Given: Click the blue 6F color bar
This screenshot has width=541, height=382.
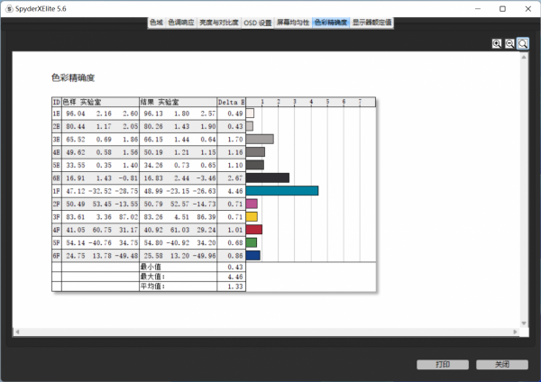Looking at the screenshot, I should (253, 256).
